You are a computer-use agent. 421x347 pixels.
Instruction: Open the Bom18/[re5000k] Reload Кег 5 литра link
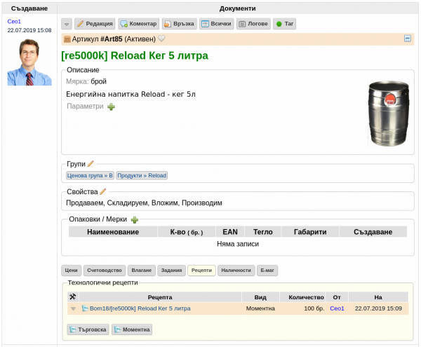(140, 308)
